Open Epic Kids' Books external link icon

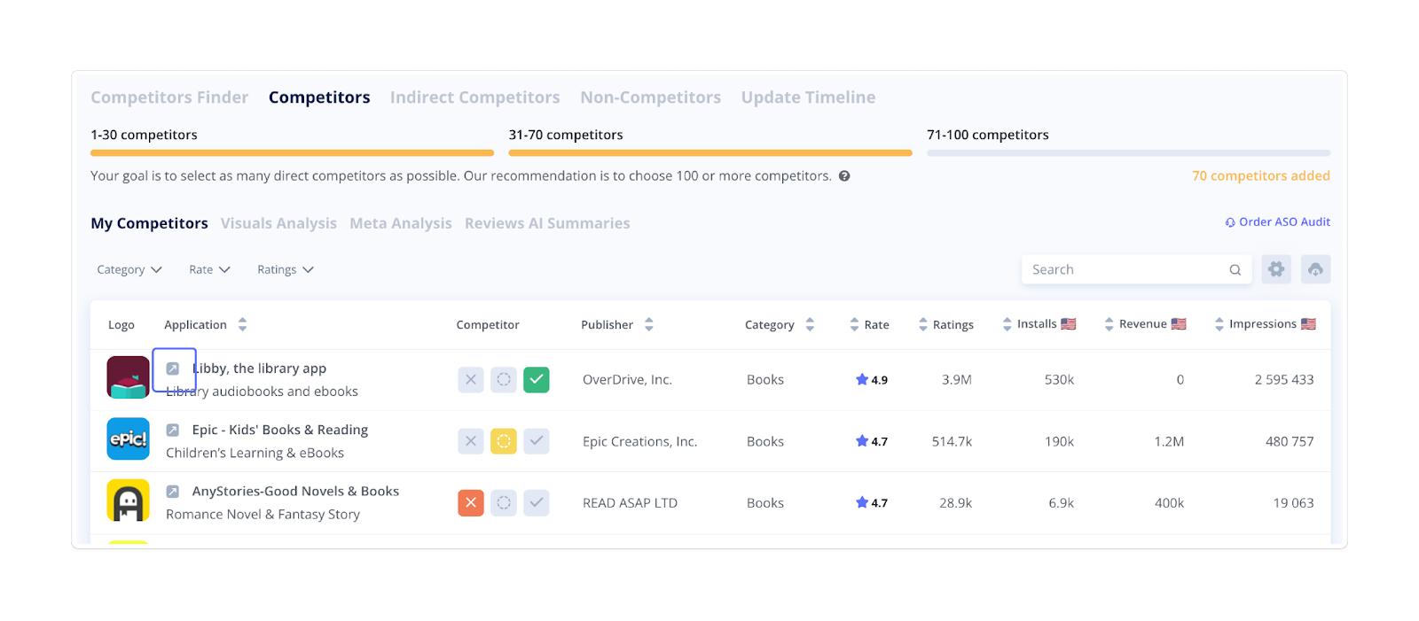point(173,430)
